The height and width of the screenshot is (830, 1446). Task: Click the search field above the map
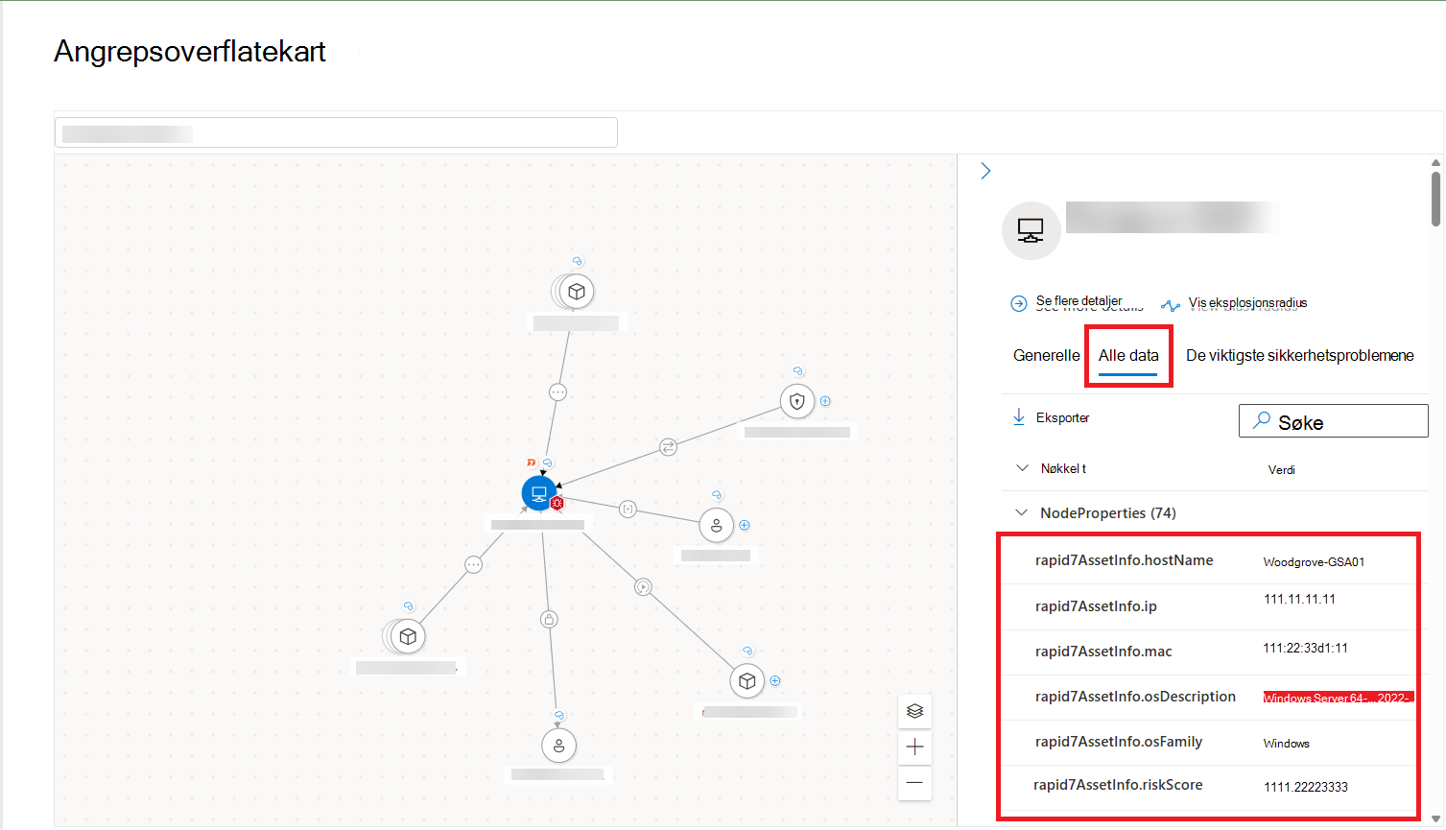pos(336,132)
